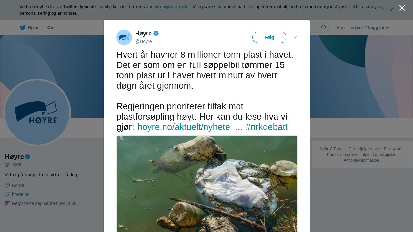Click the link icon beside hoyre.no
The height and width of the screenshot is (232, 413).
coord(8,194)
